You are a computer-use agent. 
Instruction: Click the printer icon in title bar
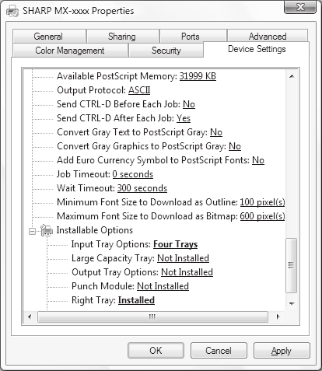click(12, 12)
